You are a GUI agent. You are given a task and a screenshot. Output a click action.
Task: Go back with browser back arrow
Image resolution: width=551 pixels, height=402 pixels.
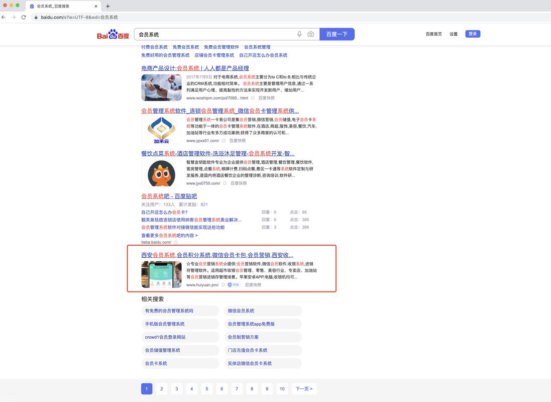pos(4,17)
